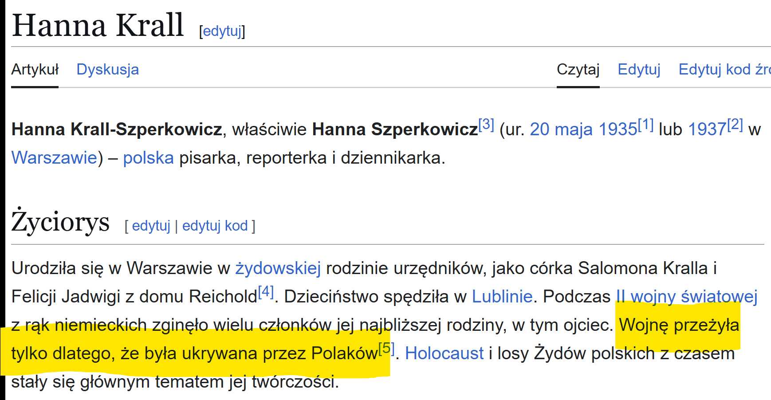This screenshot has height=400, width=771.
Task: Open the Dyskusja tab
Action: pos(108,70)
